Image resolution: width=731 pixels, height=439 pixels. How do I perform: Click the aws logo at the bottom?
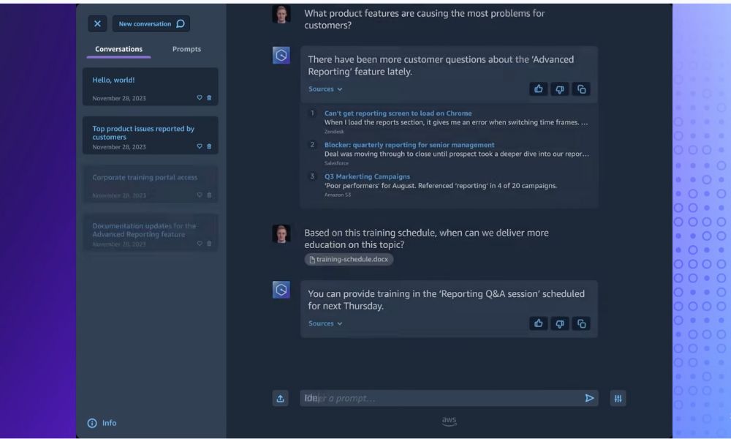click(x=449, y=421)
